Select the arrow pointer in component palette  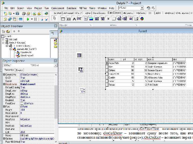[55, 18]
